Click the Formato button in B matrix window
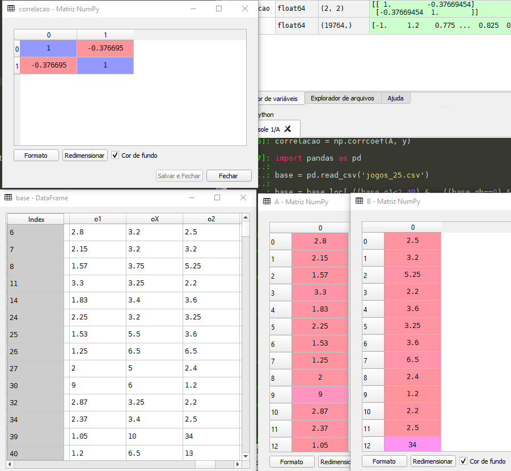Viewport: 511px width, 471px height. click(x=384, y=461)
